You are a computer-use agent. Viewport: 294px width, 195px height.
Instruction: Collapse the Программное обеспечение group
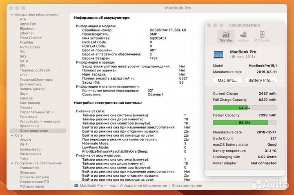(x=11, y=163)
